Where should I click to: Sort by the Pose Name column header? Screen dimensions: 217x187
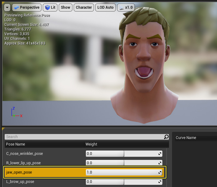(16, 144)
